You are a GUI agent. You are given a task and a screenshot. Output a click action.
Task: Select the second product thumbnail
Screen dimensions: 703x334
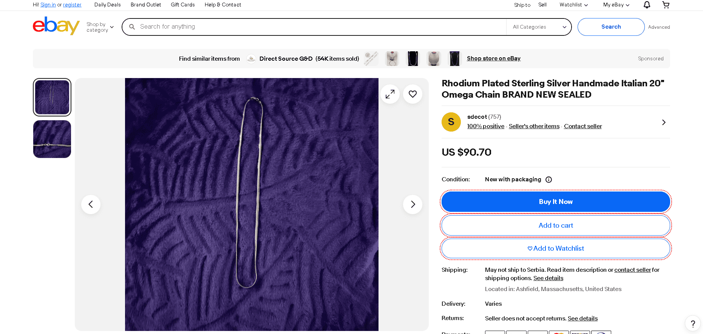click(52, 139)
